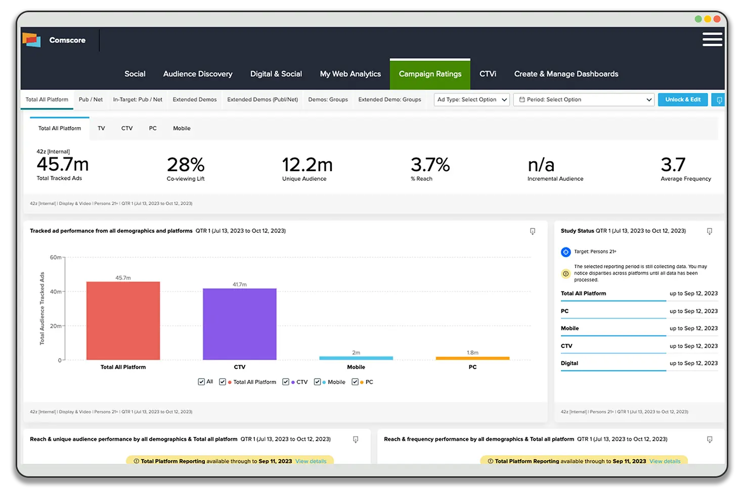The width and height of the screenshot is (746, 497).
Task: Click the Comscore logo icon
Action: click(31, 40)
